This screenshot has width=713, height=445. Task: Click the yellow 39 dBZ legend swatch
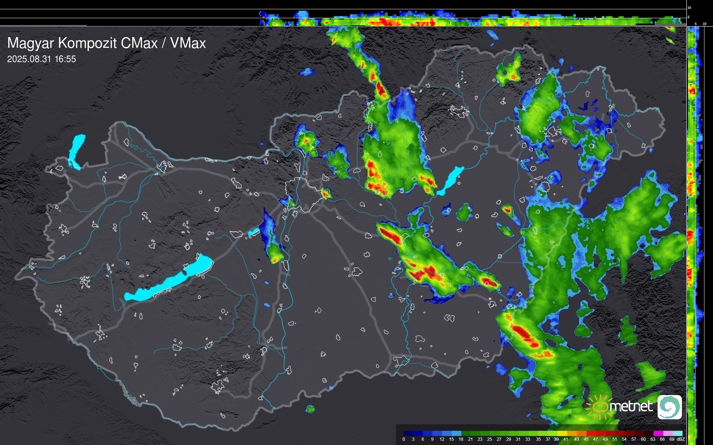coord(562,433)
